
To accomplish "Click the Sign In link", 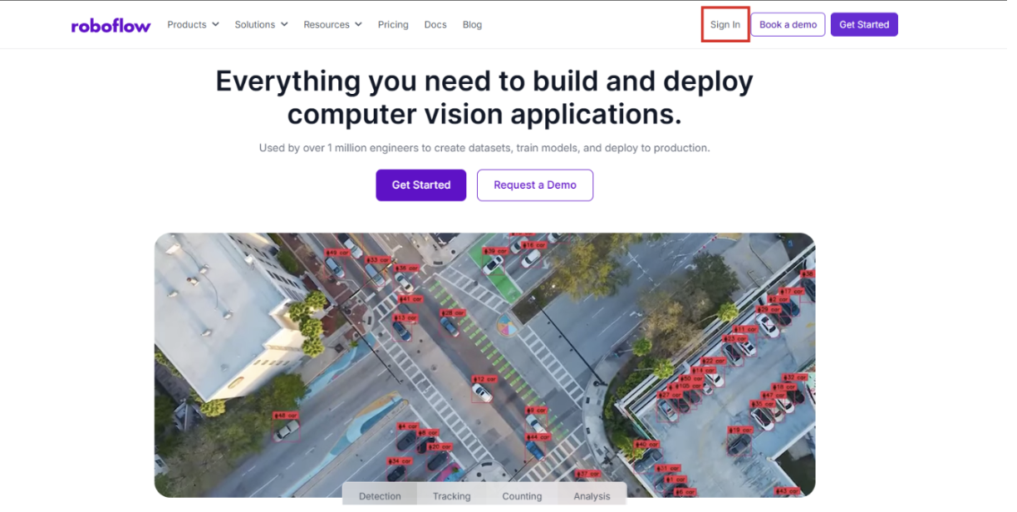I will click(725, 25).
